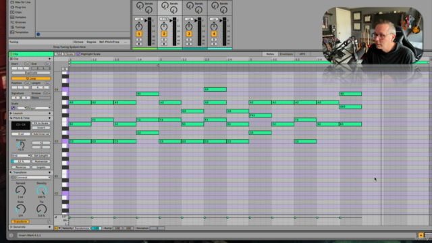432x243 pixels.
Task: Toggle the track 2 activator button
Action: pos(164,34)
